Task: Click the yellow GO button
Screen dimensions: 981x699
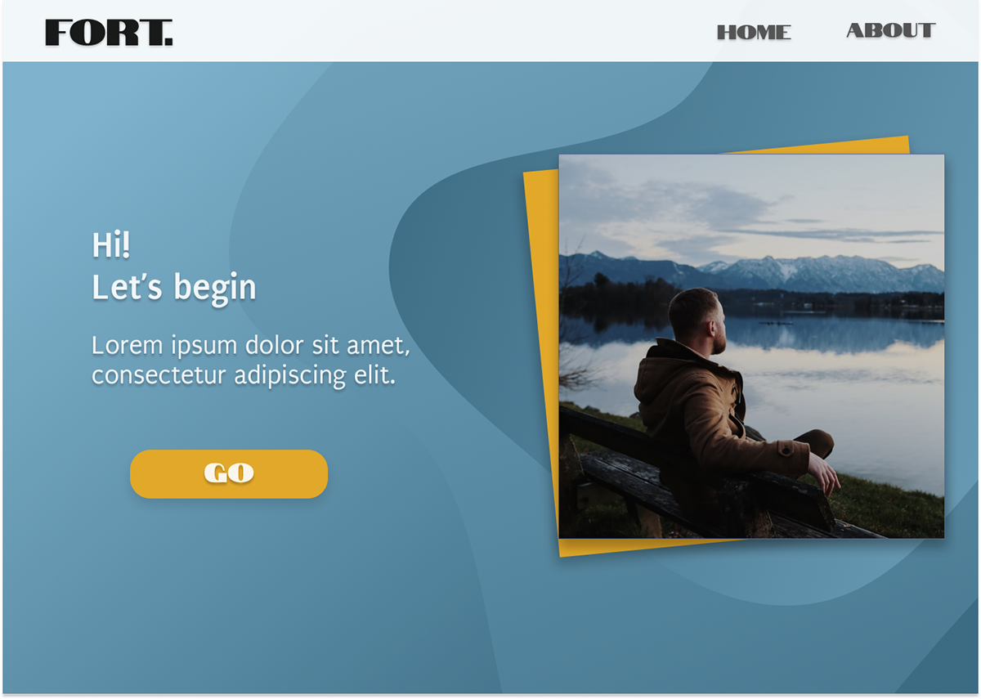Action: tap(229, 473)
